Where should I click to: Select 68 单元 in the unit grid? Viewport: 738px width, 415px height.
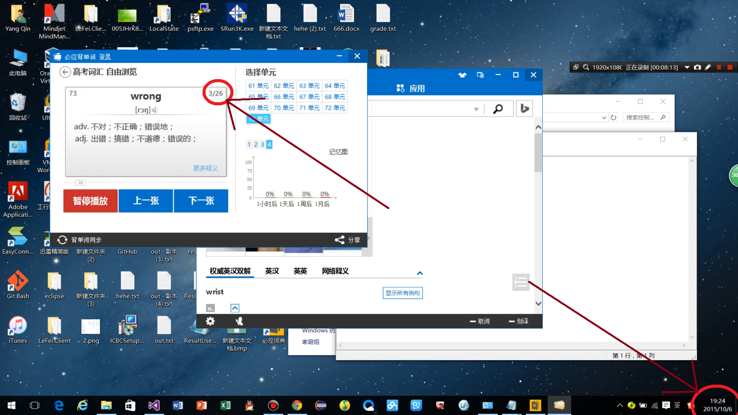[335, 97]
